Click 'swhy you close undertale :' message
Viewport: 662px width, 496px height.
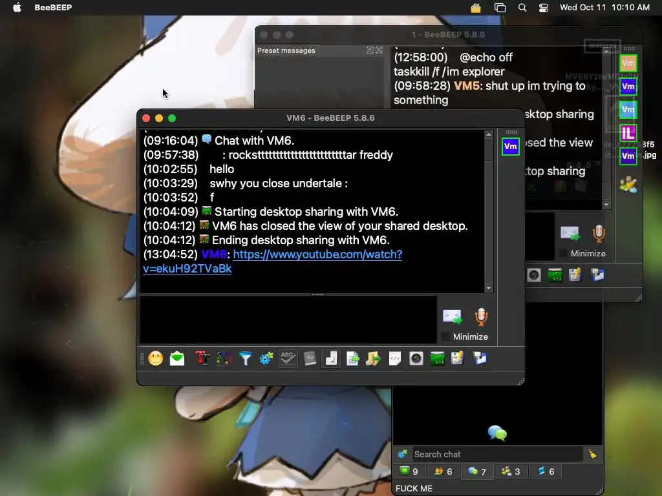click(x=279, y=183)
